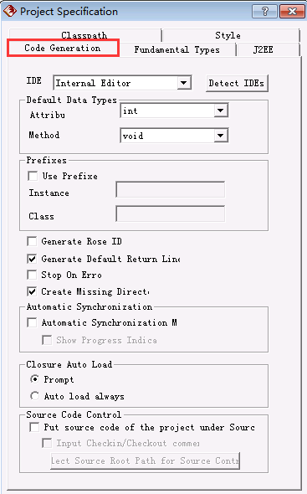Click the Detect IDEs button
This screenshot has height=494, width=307.
(237, 83)
